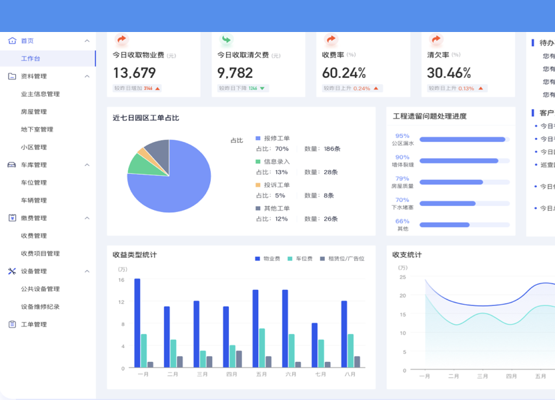Click the red up triangle after 3146
This screenshot has height=400, width=555.
click(x=157, y=89)
